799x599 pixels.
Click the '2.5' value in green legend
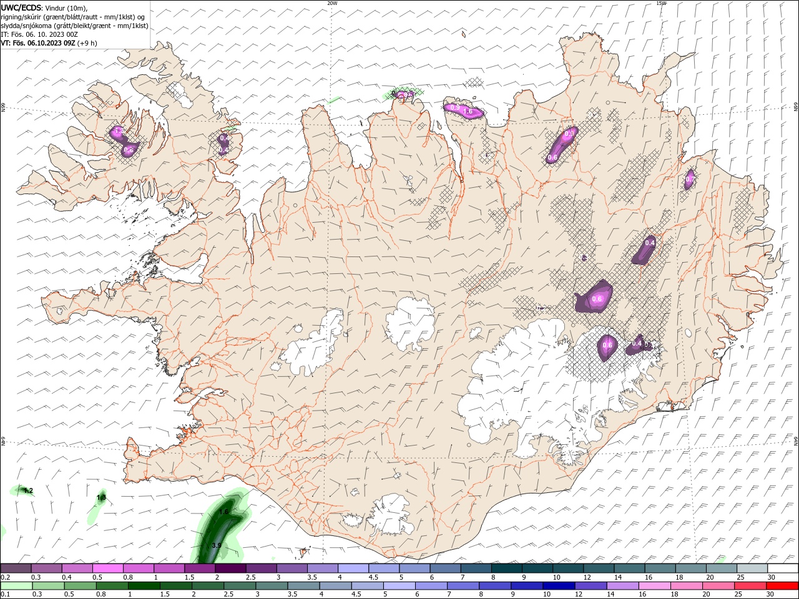(228, 595)
